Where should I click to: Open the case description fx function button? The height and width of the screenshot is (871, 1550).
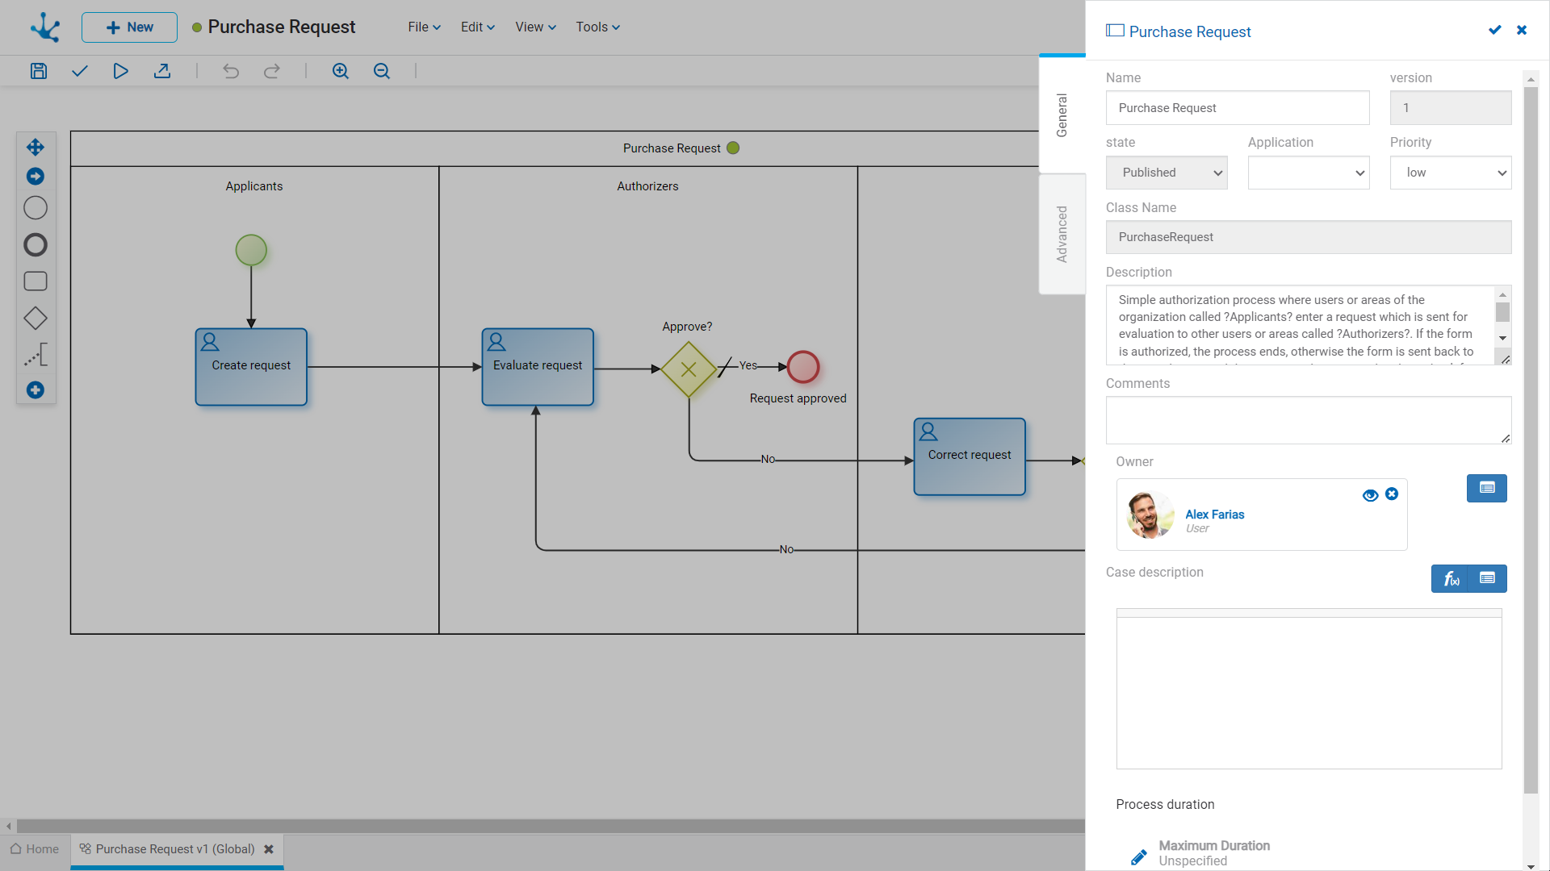click(x=1450, y=578)
